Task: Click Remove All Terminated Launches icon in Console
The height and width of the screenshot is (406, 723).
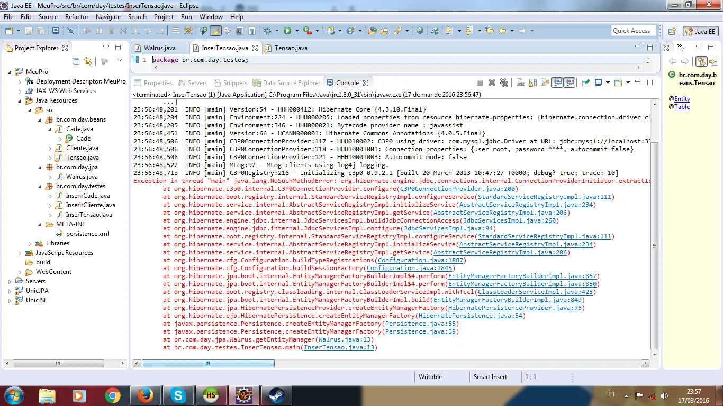Action: (504, 82)
